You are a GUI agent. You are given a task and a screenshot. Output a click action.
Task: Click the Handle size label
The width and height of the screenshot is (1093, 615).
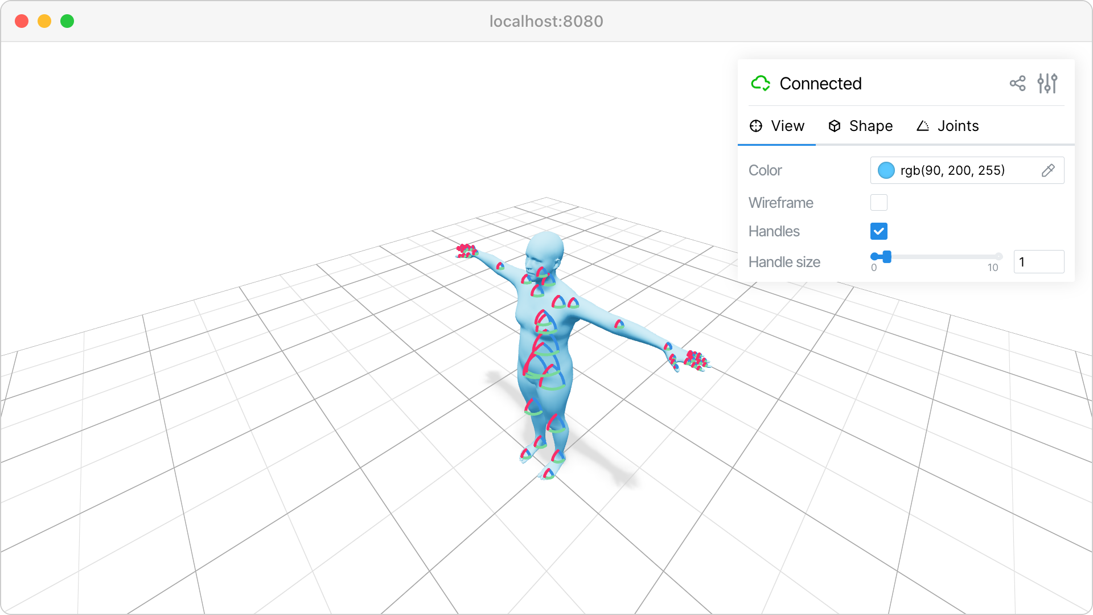click(784, 262)
